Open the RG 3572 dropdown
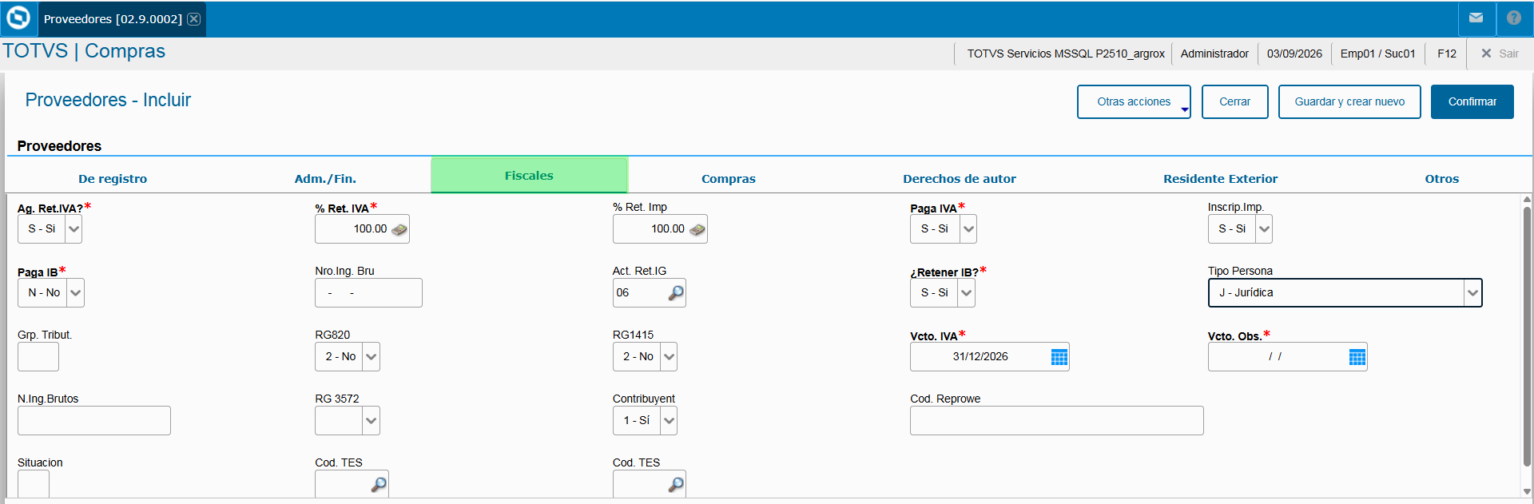This screenshot has width=1534, height=504. (x=371, y=421)
